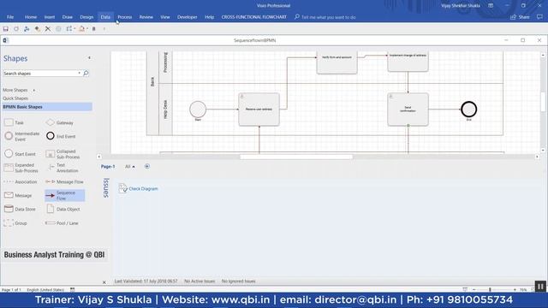Switch to the Design ribbon tab

point(86,17)
